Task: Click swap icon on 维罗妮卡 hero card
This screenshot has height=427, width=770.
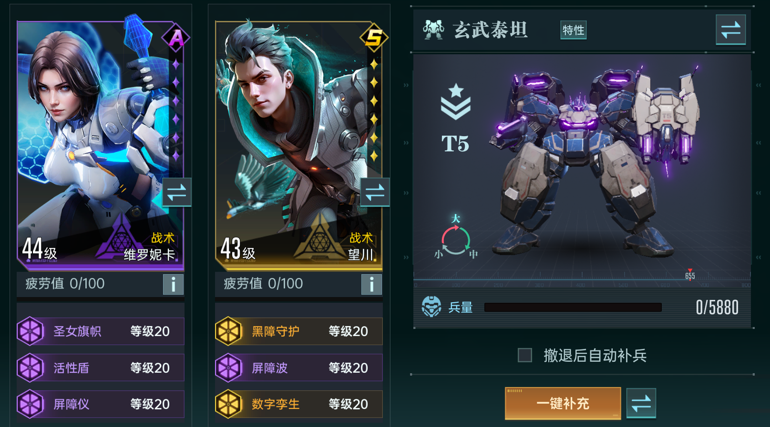Action: 176,192
